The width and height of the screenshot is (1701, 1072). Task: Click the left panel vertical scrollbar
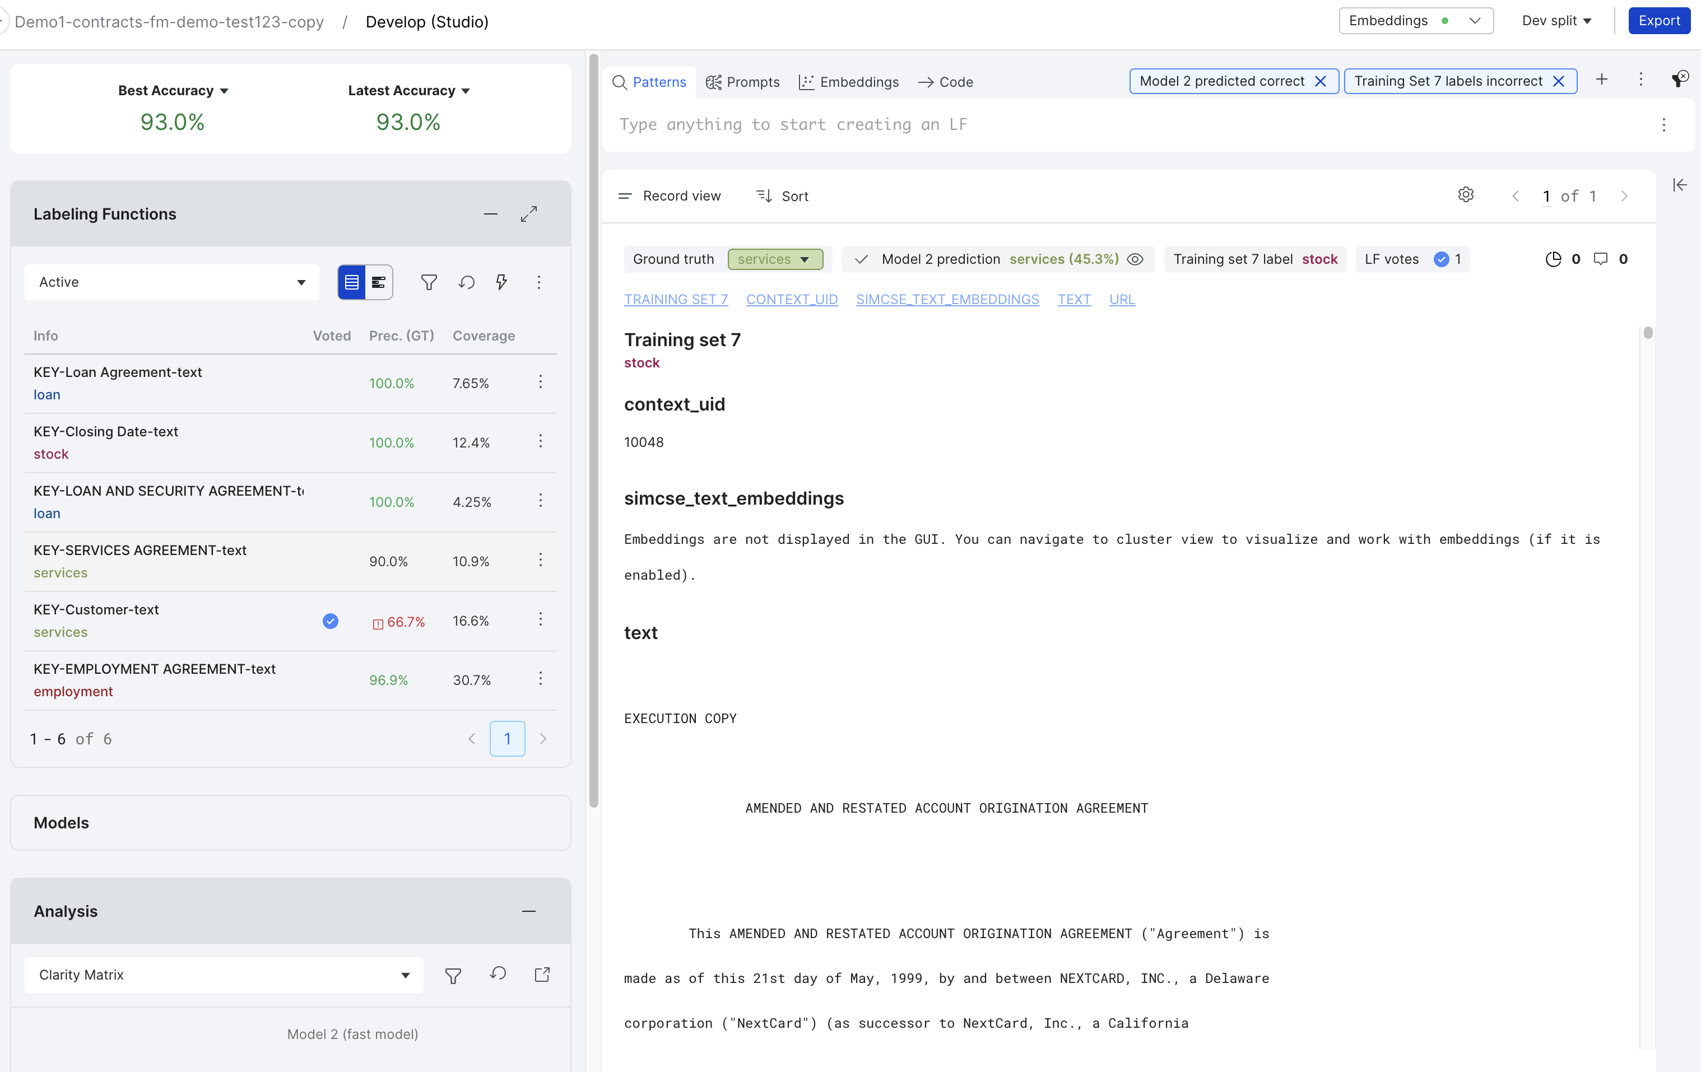594,431
